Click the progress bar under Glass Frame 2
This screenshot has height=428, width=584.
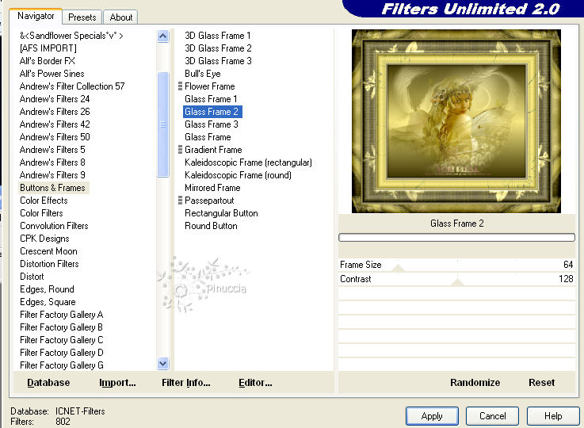tap(456, 237)
